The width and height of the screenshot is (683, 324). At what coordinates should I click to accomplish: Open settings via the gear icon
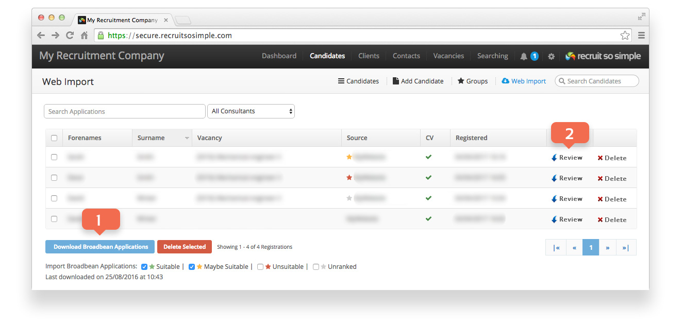click(551, 56)
